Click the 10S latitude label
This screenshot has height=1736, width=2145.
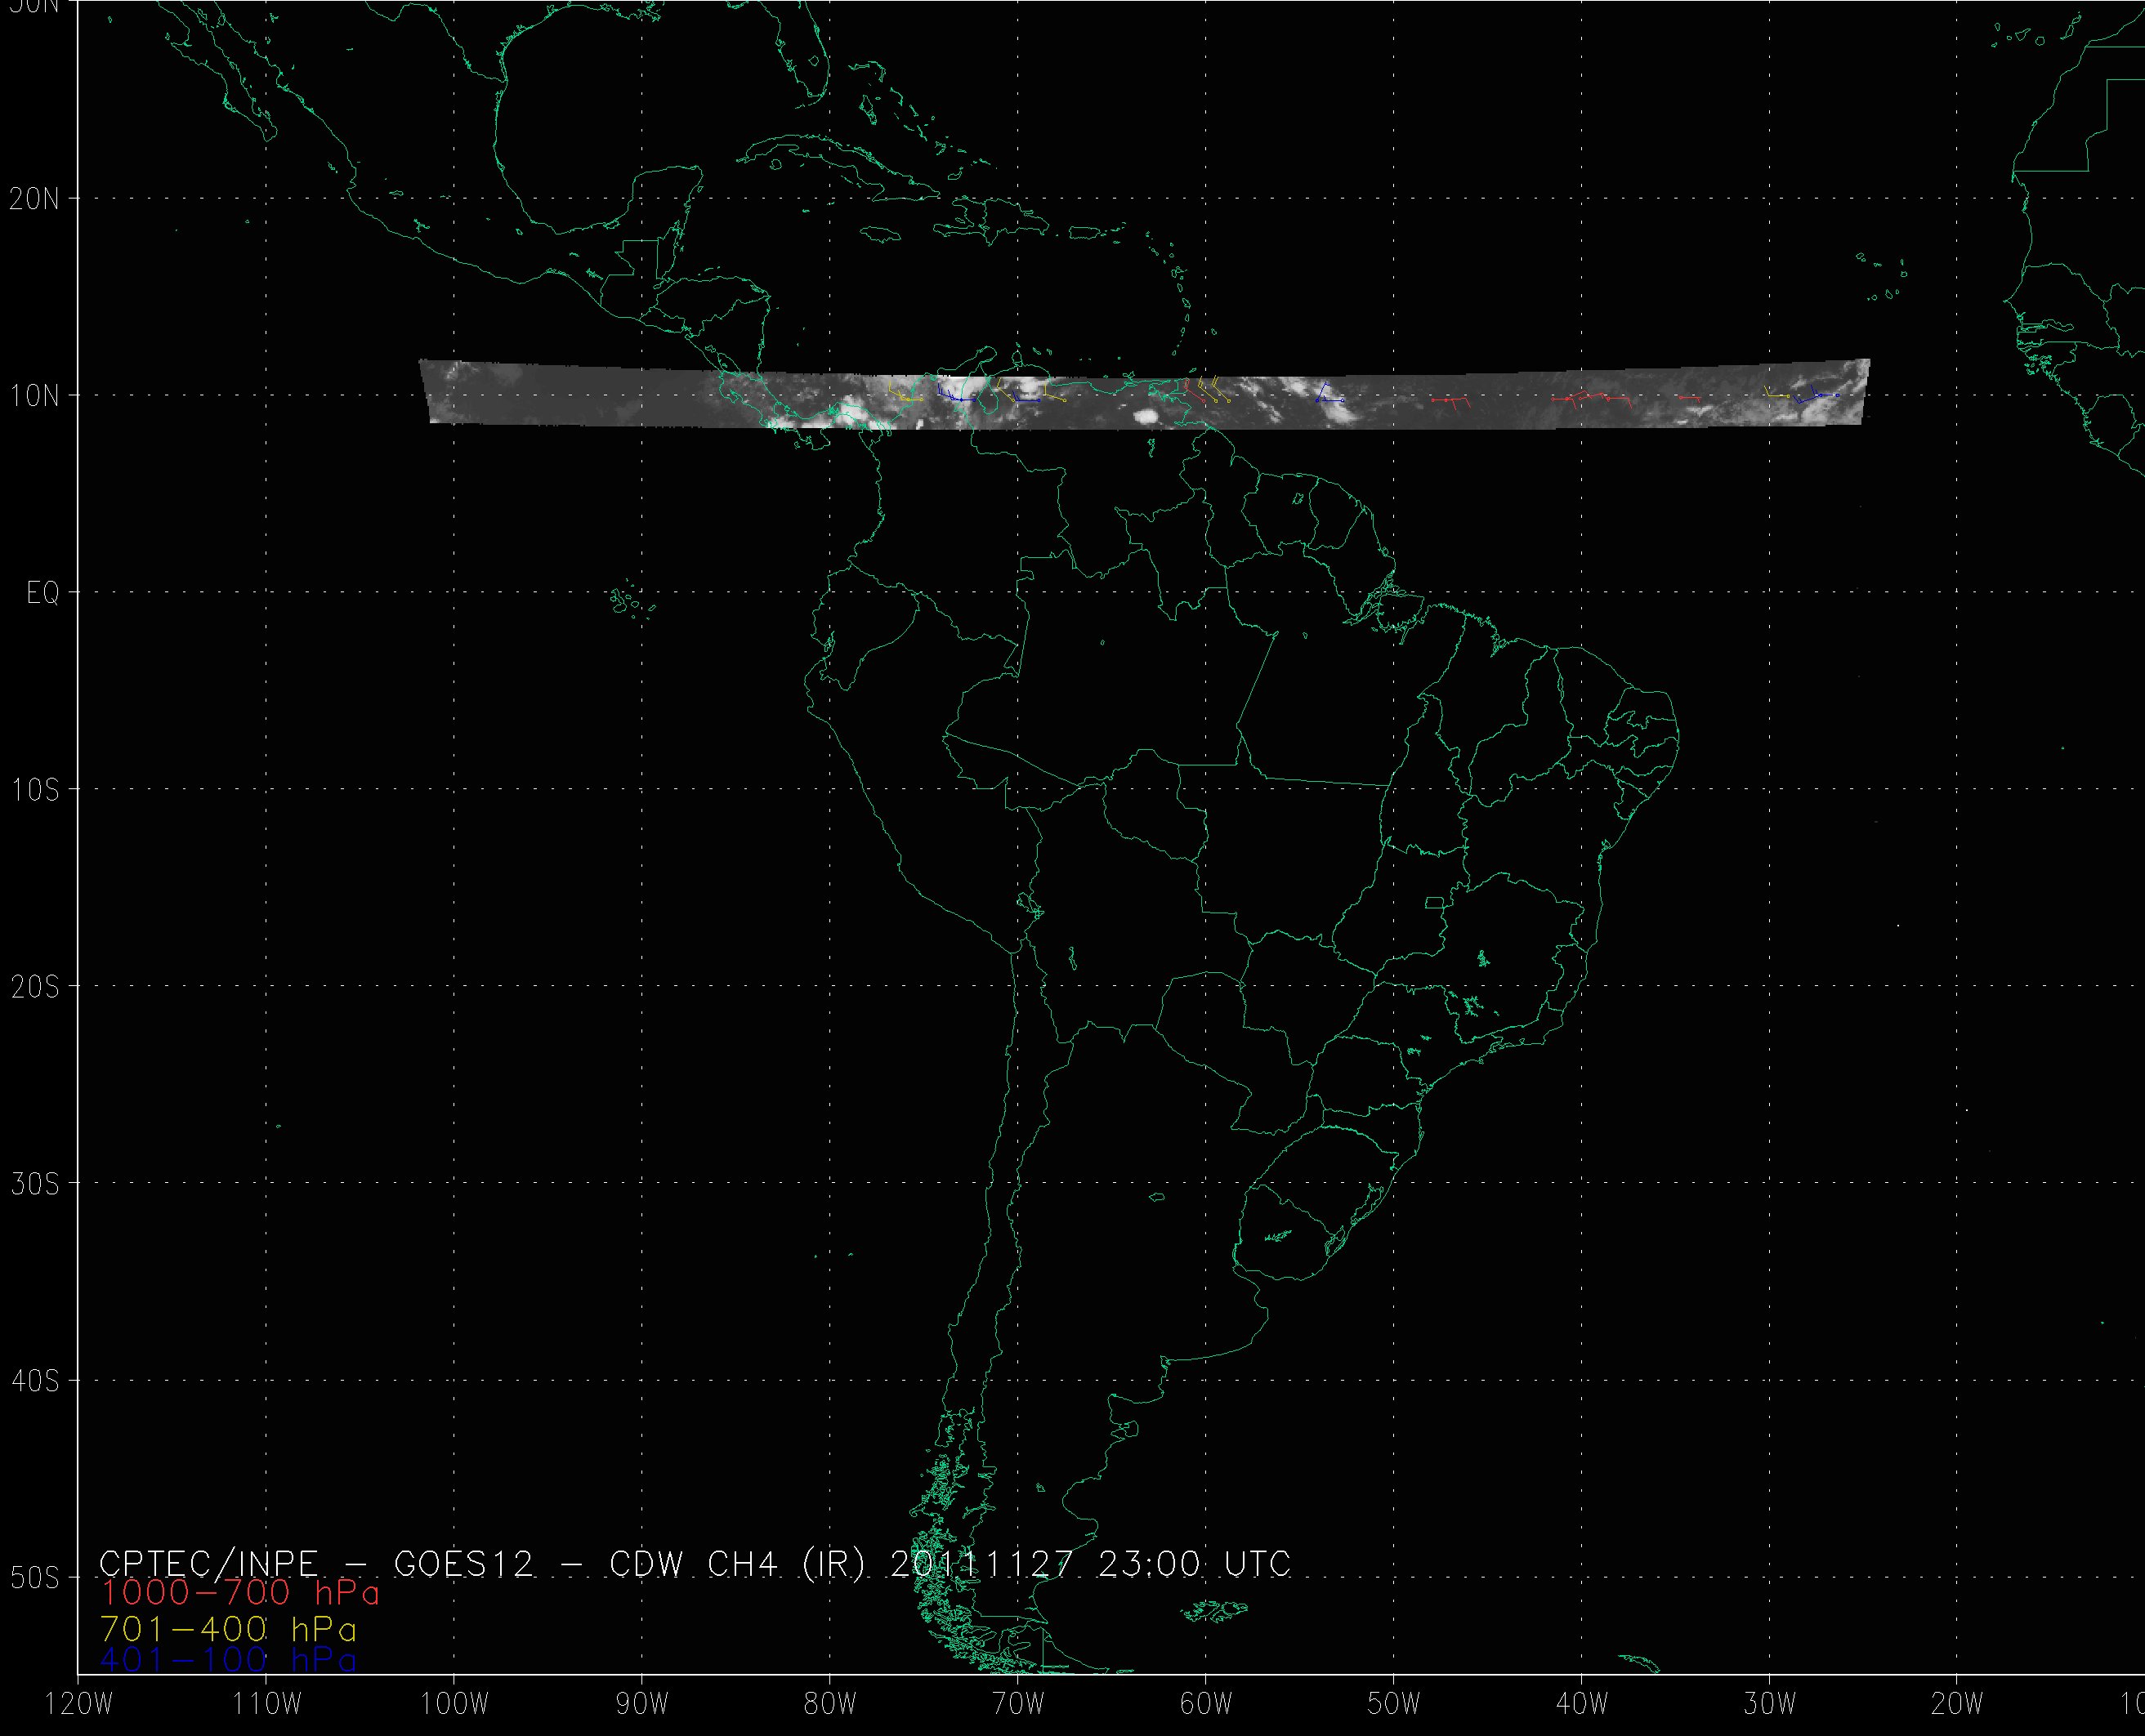point(35,790)
